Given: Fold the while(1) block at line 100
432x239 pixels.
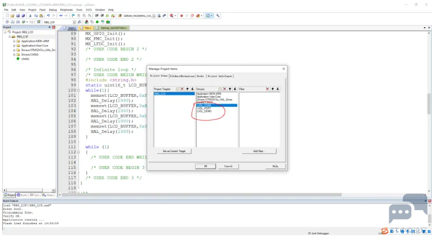Looking at the screenshot, I should pyautogui.click(x=78, y=90).
